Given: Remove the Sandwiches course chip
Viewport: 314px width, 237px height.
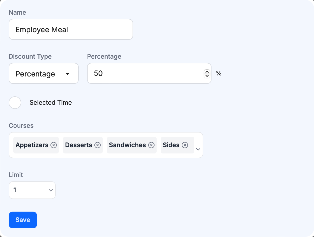Looking at the screenshot, I should [151, 145].
